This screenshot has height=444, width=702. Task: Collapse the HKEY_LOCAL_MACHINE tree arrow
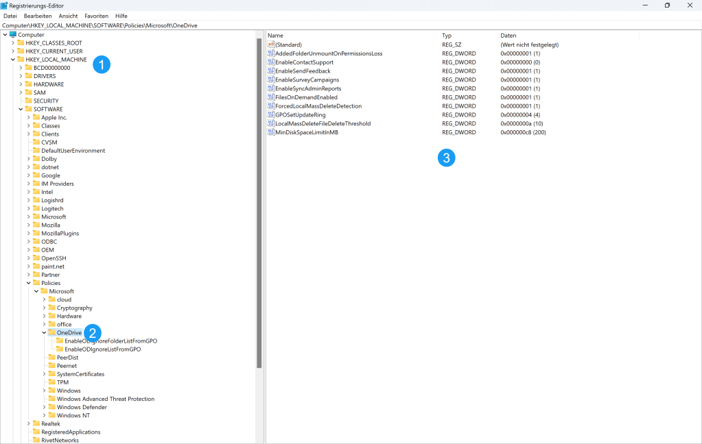[x=13, y=59]
